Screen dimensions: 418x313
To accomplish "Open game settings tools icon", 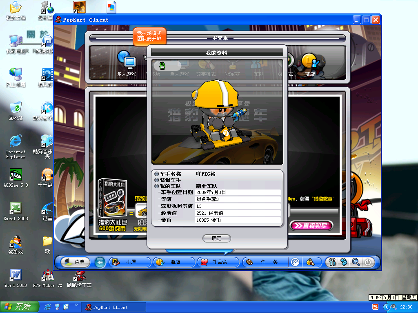I will (x=332, y=262).
